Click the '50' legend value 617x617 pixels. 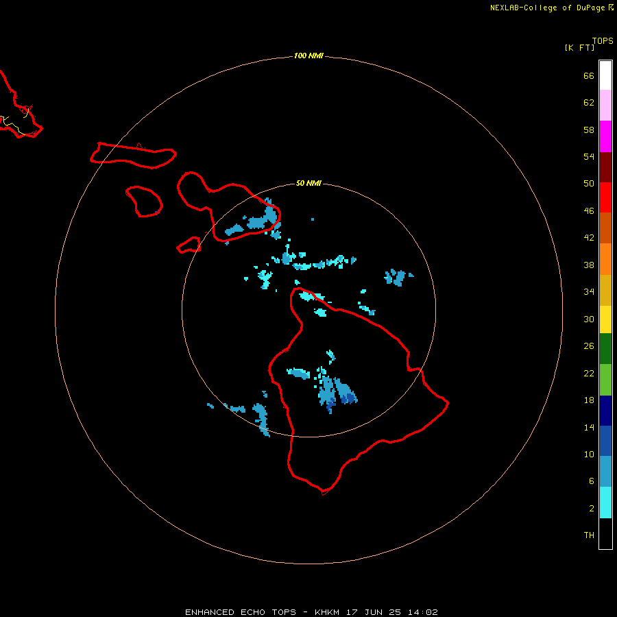[589, 184]
